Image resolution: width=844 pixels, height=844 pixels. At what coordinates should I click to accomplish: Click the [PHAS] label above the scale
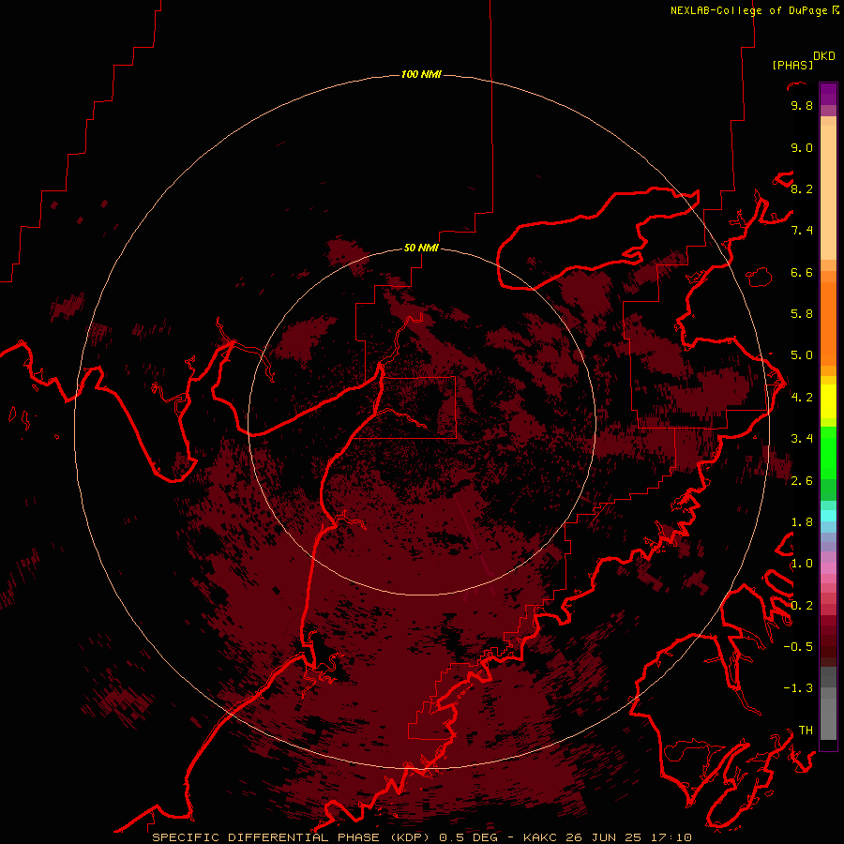[792, 65]
